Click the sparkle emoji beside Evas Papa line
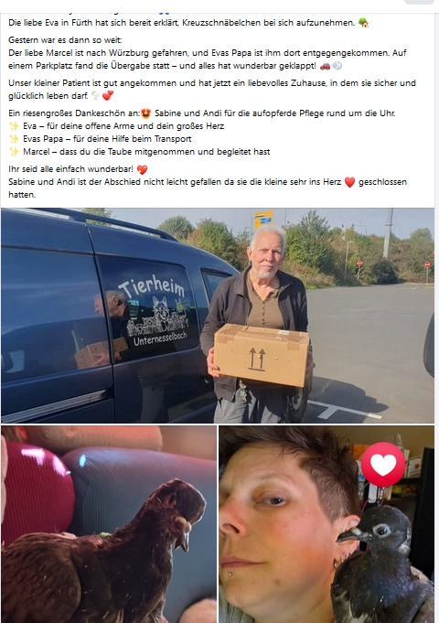Screen dimensions: 439x623 click(14, 139)
